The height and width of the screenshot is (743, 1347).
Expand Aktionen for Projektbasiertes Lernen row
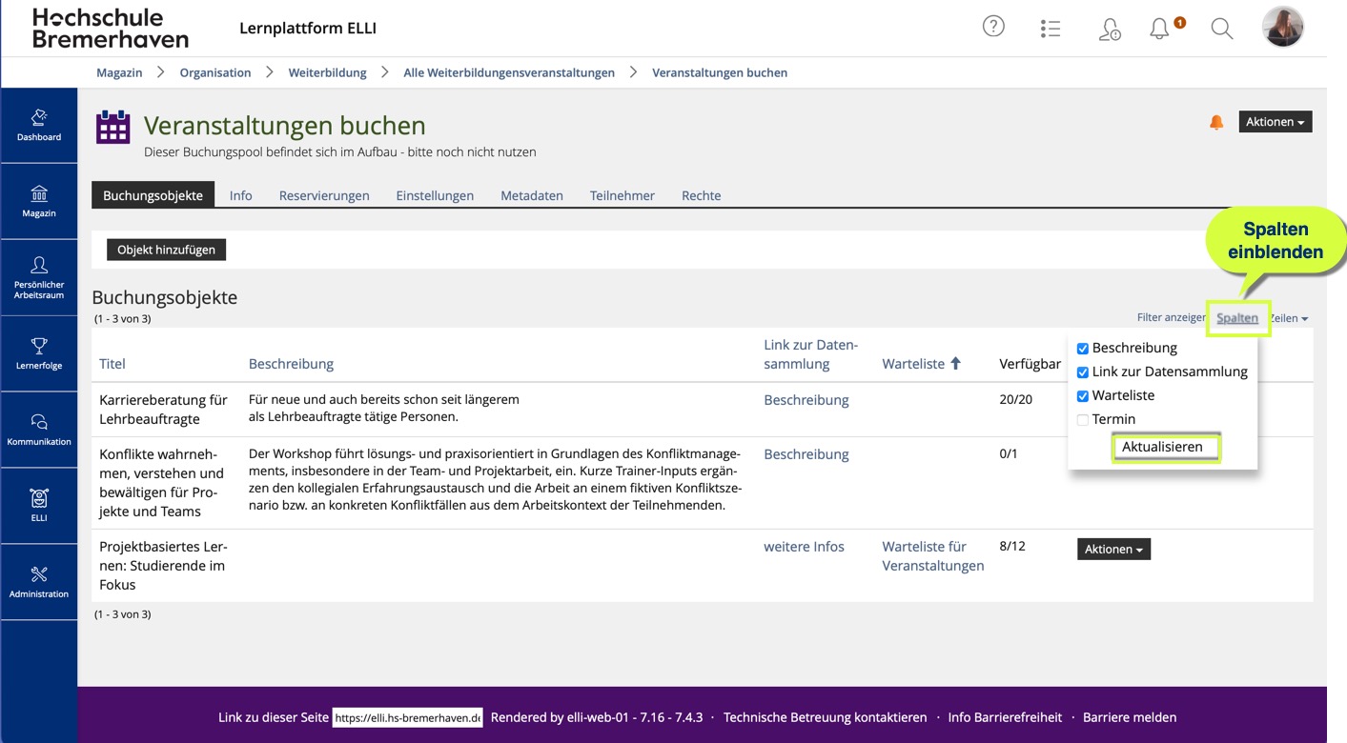point(1113,550)
